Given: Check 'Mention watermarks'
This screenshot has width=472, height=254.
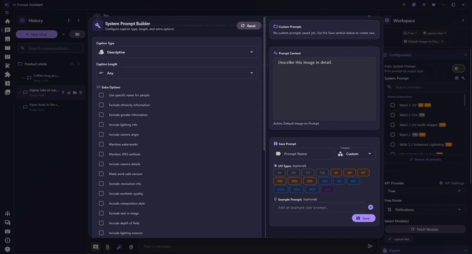Looking at the screenshot, I should [101, 145].
